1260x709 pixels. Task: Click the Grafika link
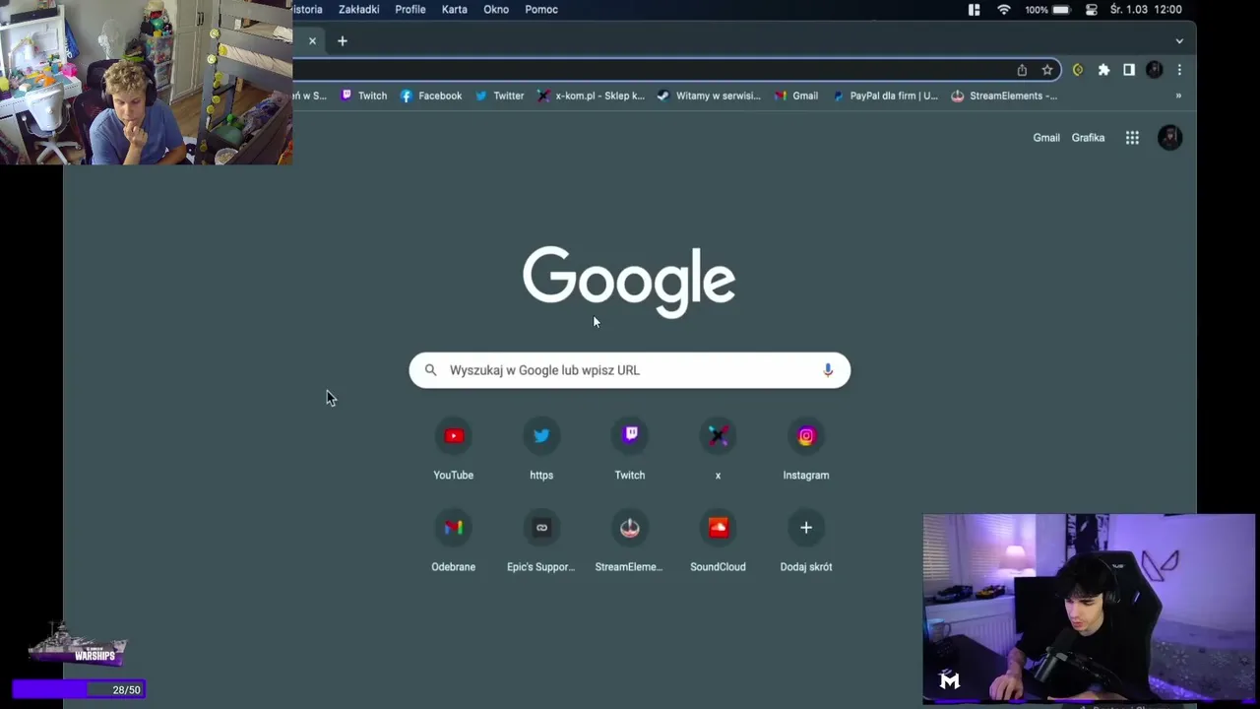pyautogui.click(x=1088, y=138)
